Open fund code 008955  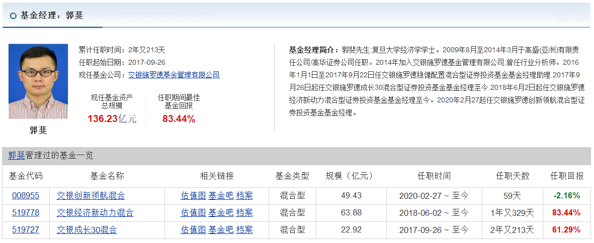tap(25, 196)
